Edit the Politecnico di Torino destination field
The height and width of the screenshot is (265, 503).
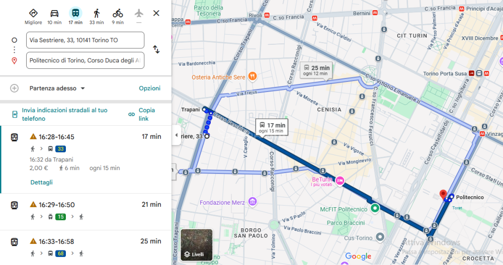coord(85,60)
